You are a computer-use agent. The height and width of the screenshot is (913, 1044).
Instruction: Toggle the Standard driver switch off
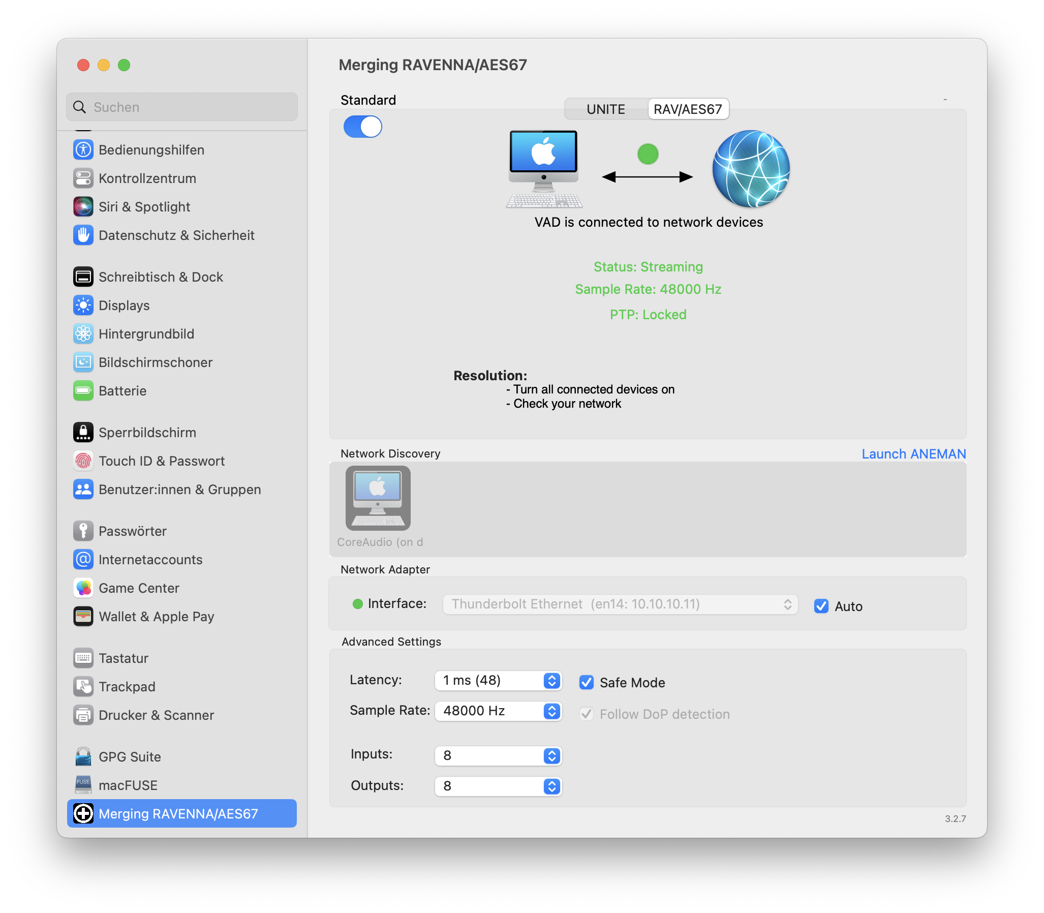362,127
